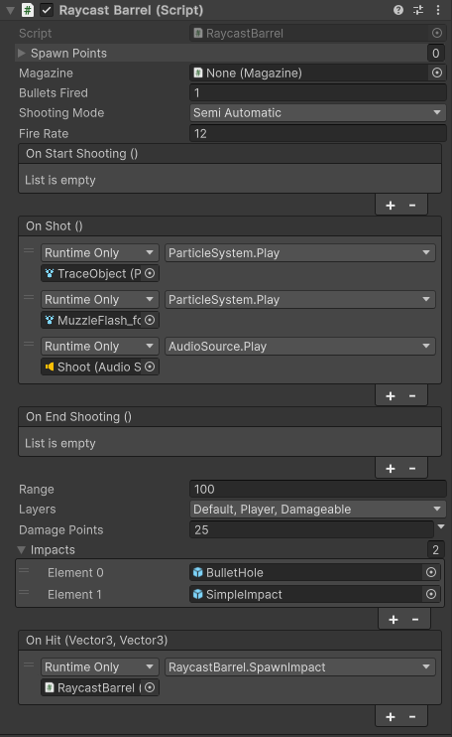Screen dimensions: 452x737
Task: Add entry to On Shot event list
Action: 391,396
